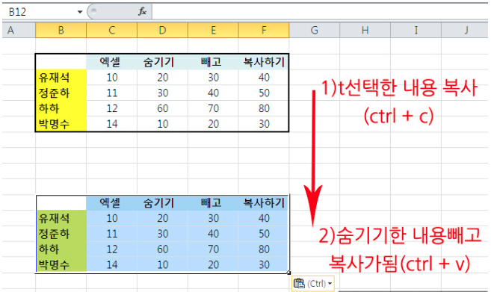Click value 50 in the green 정준하 row
This screenshot has height=292, width=491.
click(x=264, y=234)
